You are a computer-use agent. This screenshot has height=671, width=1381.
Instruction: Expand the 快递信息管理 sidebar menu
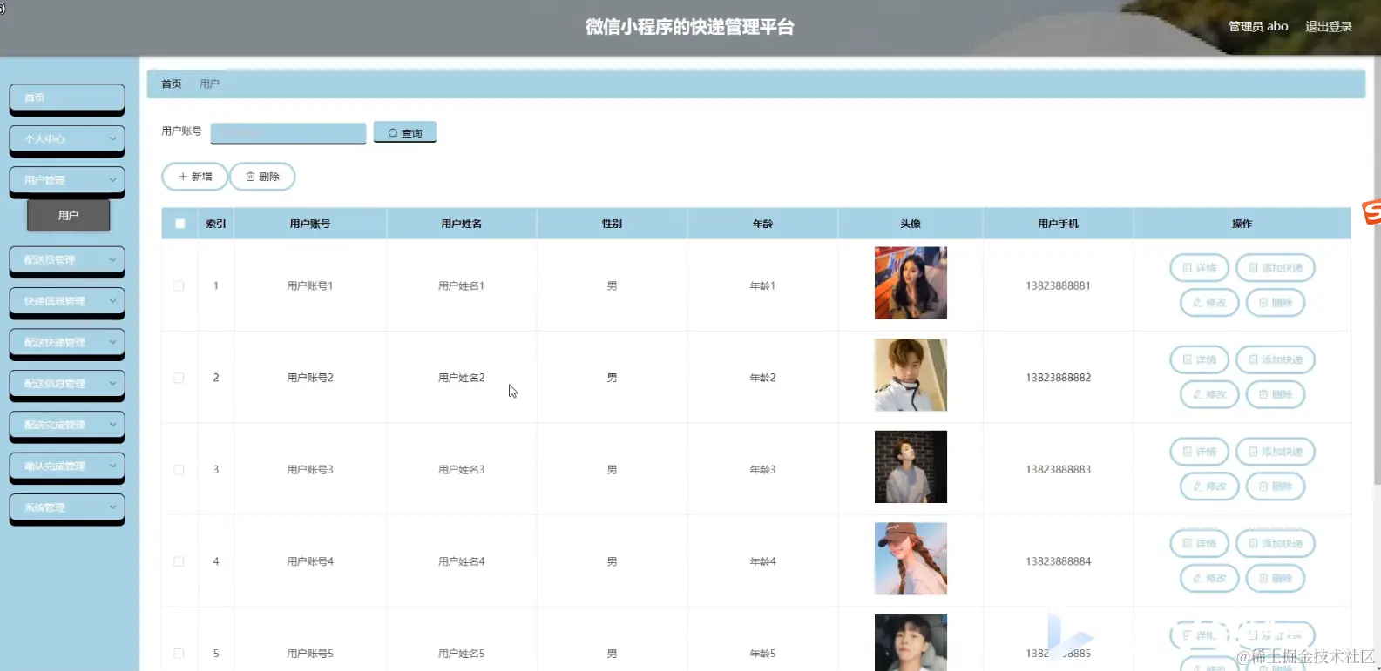point(67,301)
